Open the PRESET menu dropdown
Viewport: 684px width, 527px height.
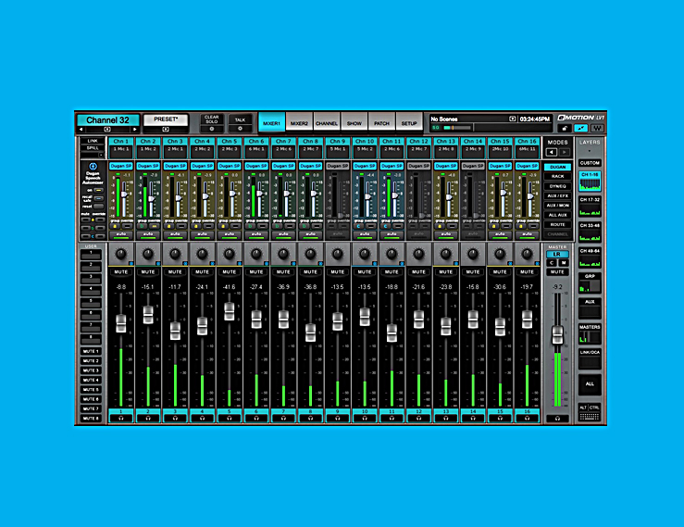tap(166, 130)
